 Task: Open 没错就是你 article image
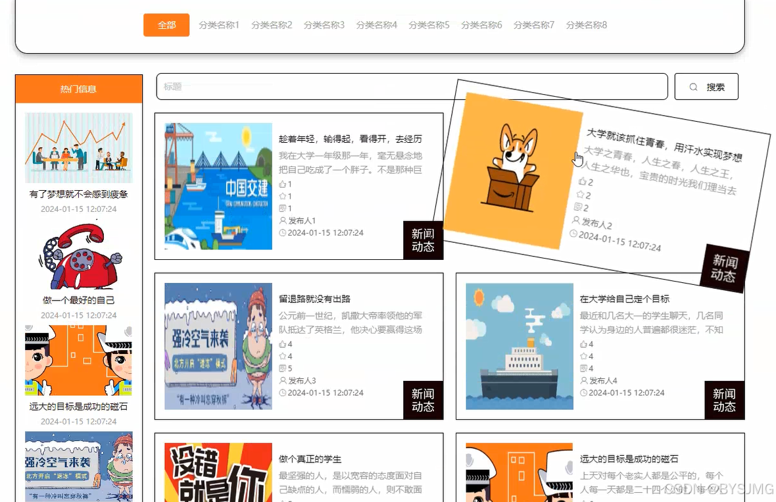(218, 472)
